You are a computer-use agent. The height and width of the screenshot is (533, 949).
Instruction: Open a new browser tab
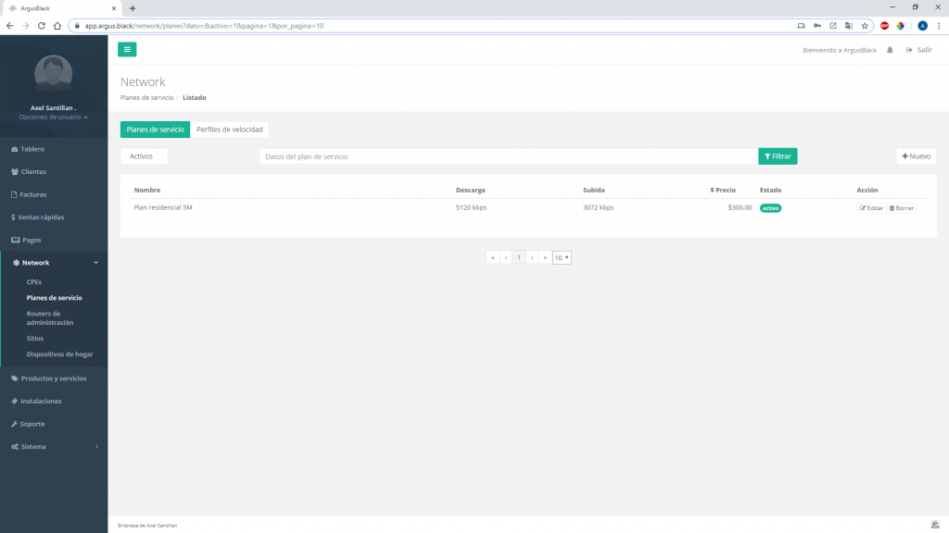(x=133, y=8)
